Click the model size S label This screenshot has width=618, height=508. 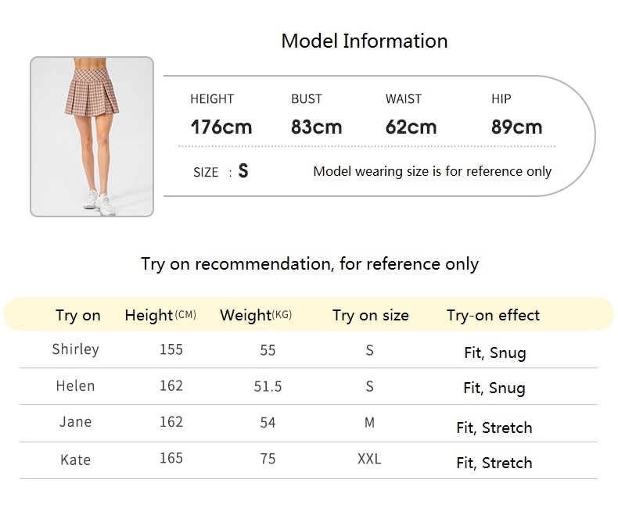[x=221, y=171]
